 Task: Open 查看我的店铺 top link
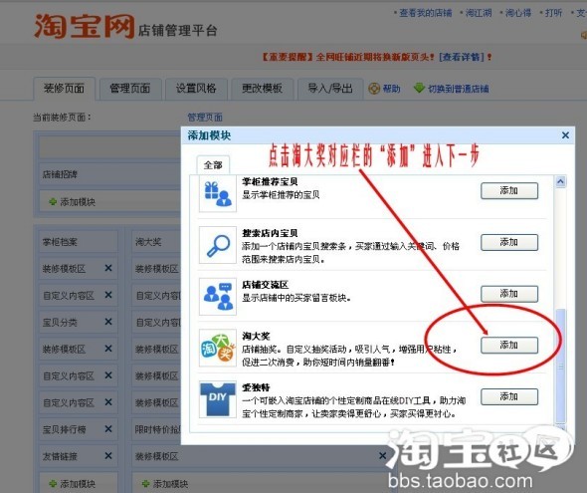click(425, 13)
